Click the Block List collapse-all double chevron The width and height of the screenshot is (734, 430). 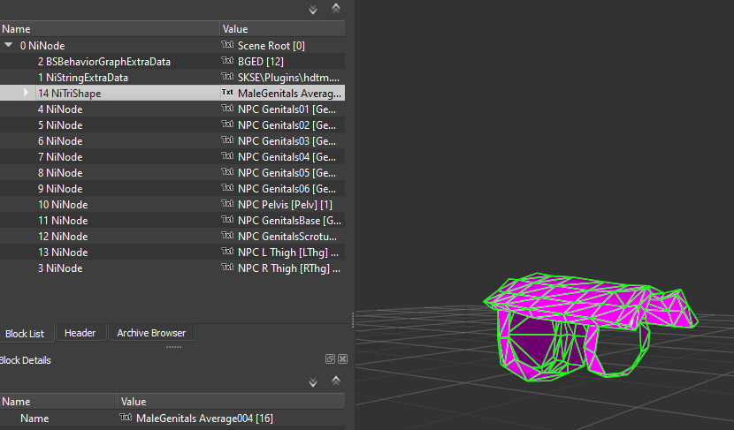tap(336, 9)
